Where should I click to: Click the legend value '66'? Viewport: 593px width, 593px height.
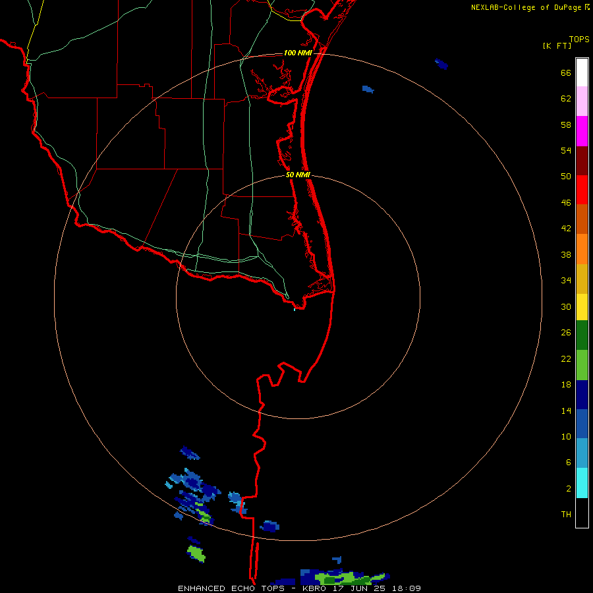(x=566, y=72)
